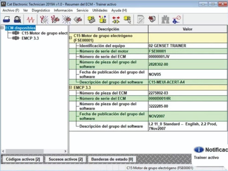Click left arrow of tree horizontal scrollbar
Viewport: 228px width, 171px height.
click(3, 151)
